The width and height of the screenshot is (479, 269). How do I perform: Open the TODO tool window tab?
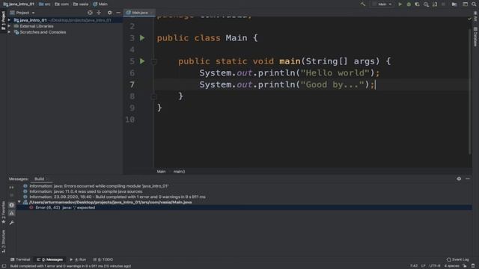[x=103, y=259]
